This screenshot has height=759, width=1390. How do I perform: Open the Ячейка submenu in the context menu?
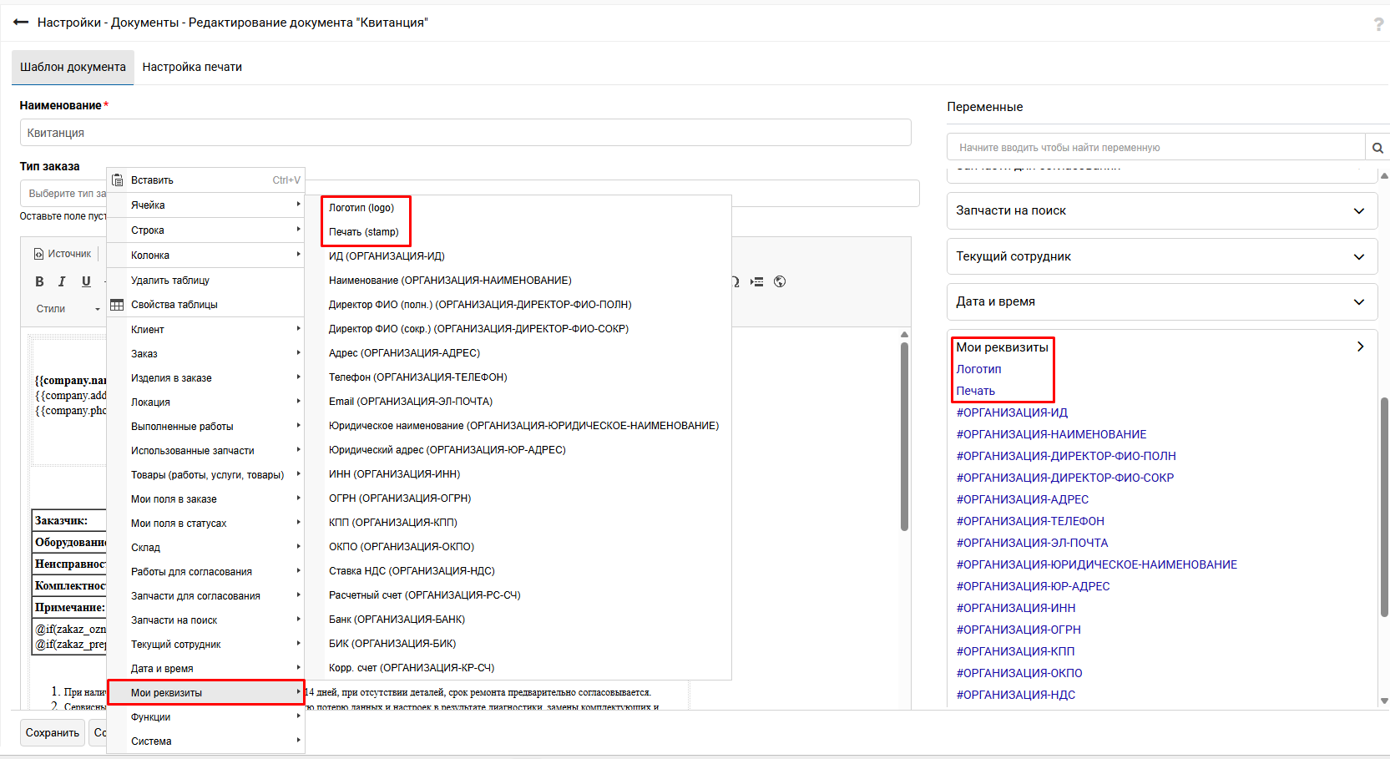(x=205, y=205)
